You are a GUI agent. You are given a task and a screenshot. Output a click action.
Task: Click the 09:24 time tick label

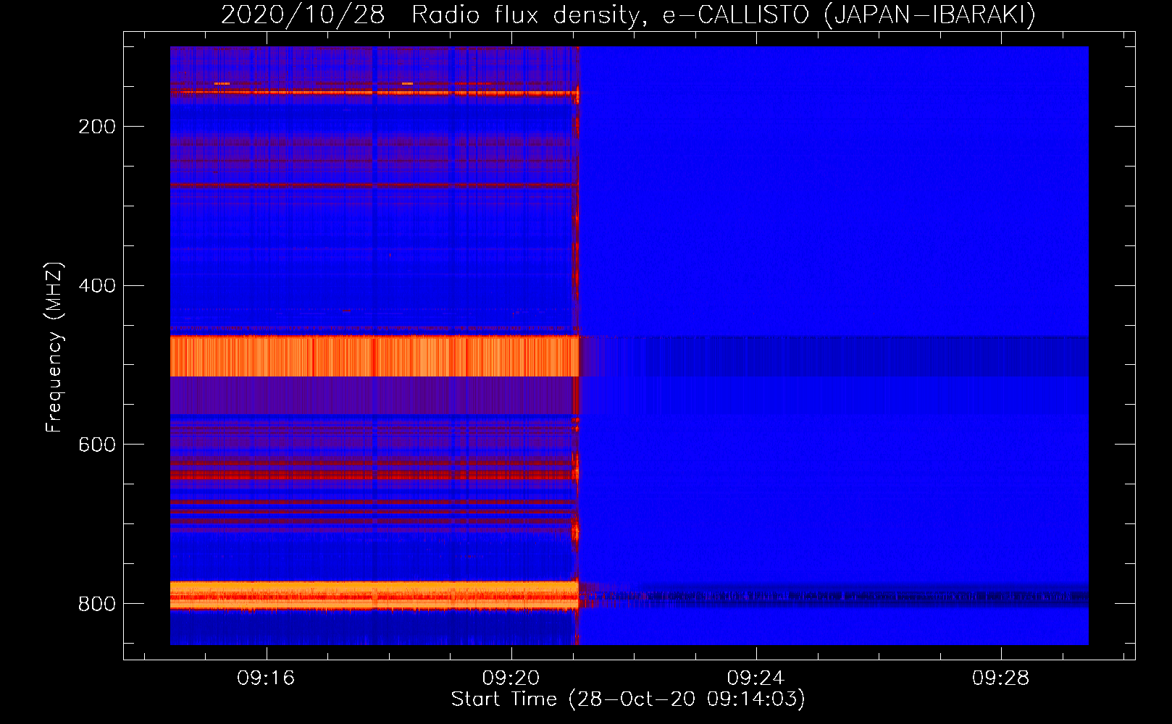click(x=755, y=678)
